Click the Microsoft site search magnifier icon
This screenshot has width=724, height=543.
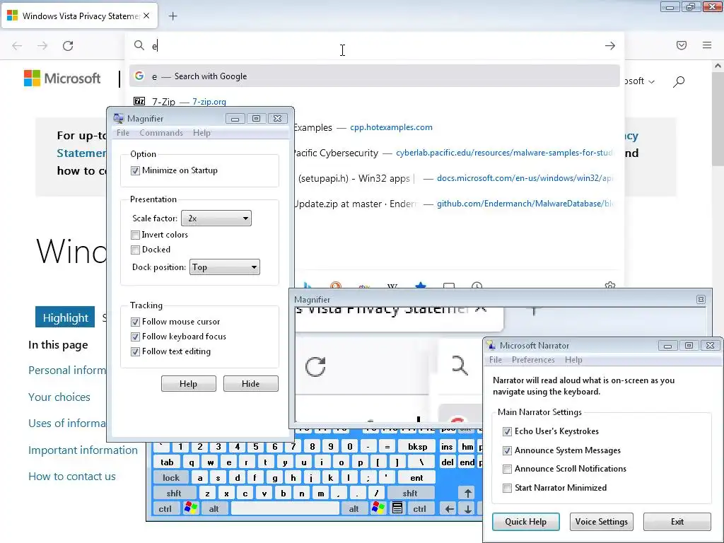pyautogui.click(x=679, y=82)
